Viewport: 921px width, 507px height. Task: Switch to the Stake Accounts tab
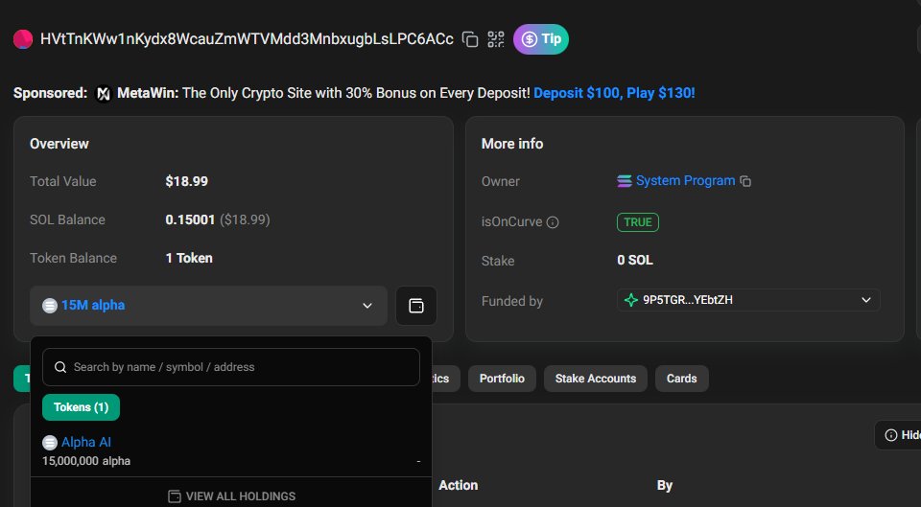pos(596,379)
